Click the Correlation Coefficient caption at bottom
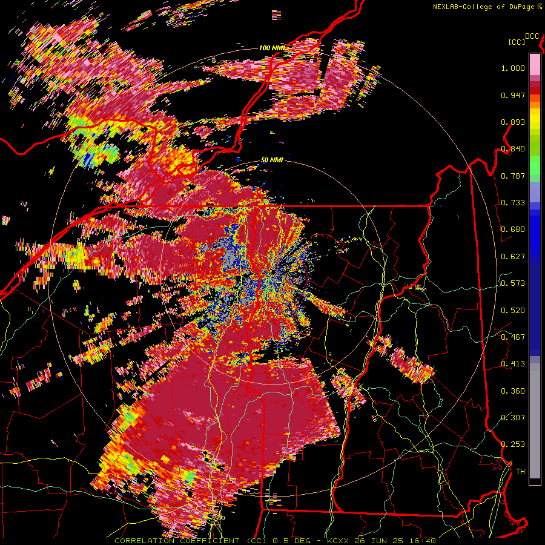545x545 pixels. tap(275, 541)
